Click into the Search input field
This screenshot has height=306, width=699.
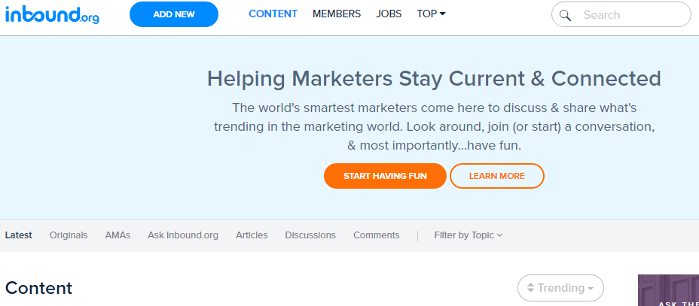click(621, 15)
